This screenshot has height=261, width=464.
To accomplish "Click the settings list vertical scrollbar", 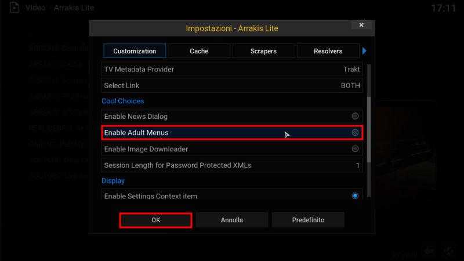I will coord(369,130).
